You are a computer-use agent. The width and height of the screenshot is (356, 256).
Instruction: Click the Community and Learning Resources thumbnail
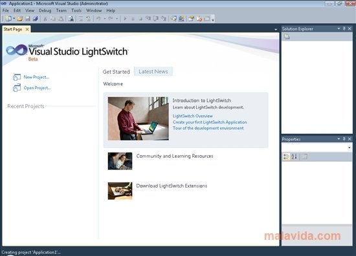(120, 161)
